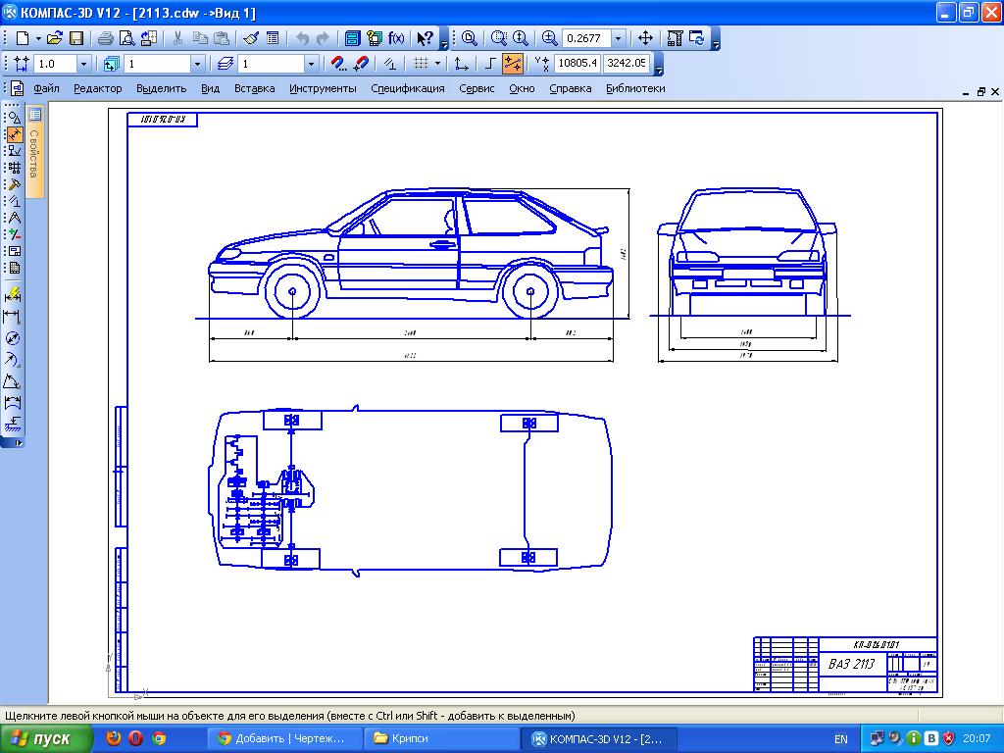This screenshot has height=753, width=1004.
Task: Open the Редактор menu
Action: click(x=97, y=89)
